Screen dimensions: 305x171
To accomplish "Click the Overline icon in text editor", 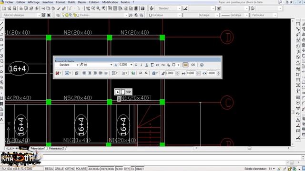I will 152,65.
